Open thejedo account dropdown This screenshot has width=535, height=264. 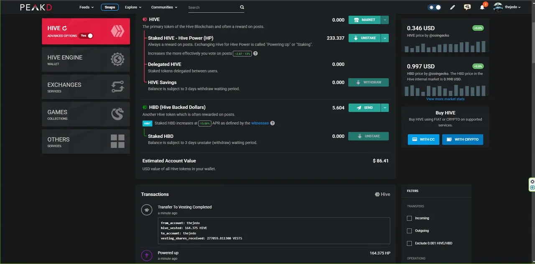(512, 7)
